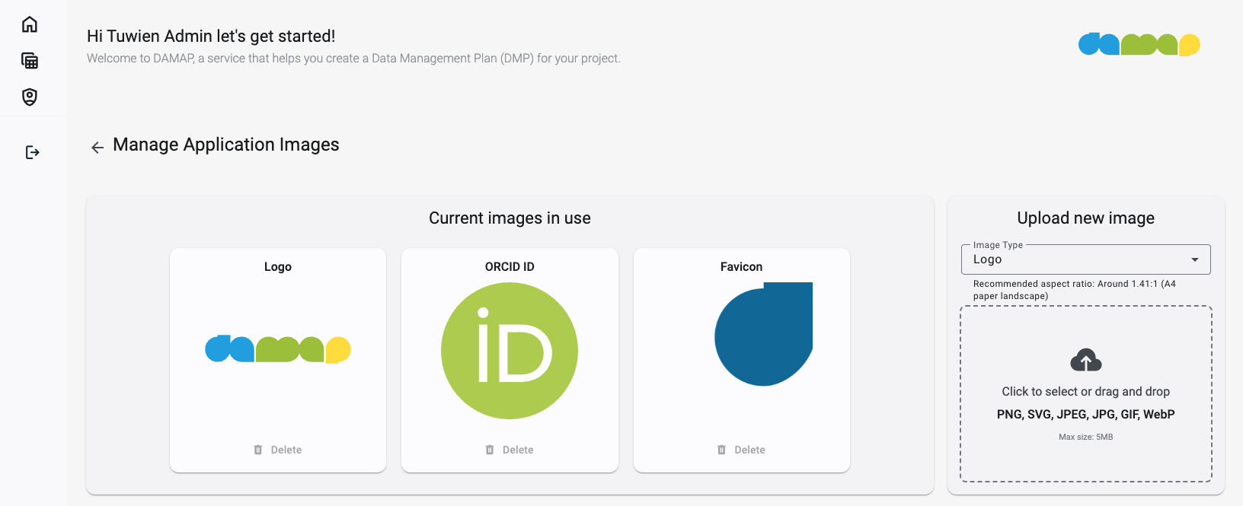Screen dimensions: 1243x506
Task: Click the cloud upload icon
Action: (x=1086, y=360)
